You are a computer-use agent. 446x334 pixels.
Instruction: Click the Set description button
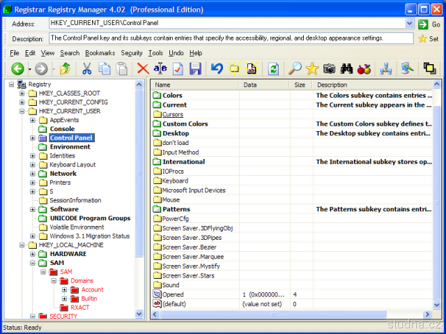point(428,38)
